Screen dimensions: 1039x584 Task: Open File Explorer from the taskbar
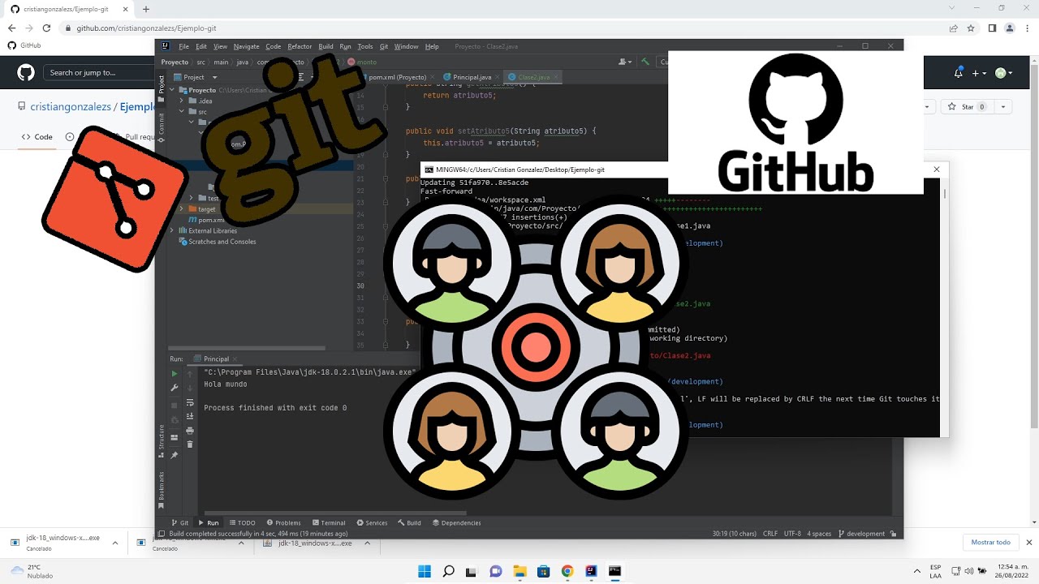click(x=519, y=571)
